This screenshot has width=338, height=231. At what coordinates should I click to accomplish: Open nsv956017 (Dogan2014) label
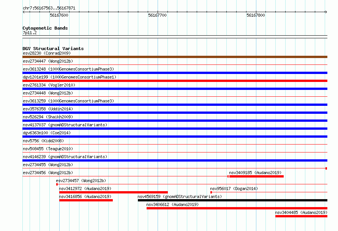[234, 189]
